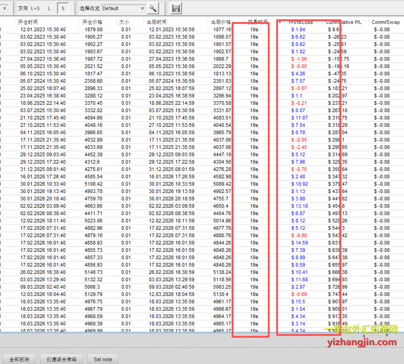Click exit price 4276.28

(x=222, y=169)
